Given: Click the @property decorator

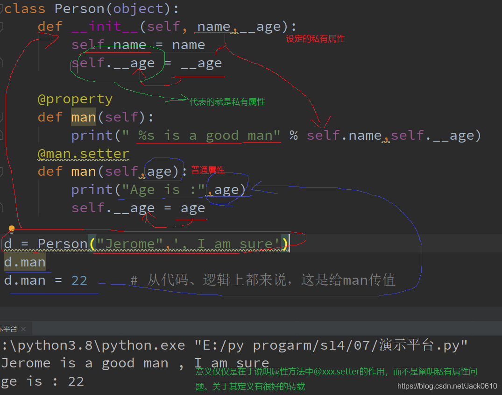Looking at the screenshot, I should point(75,99).
